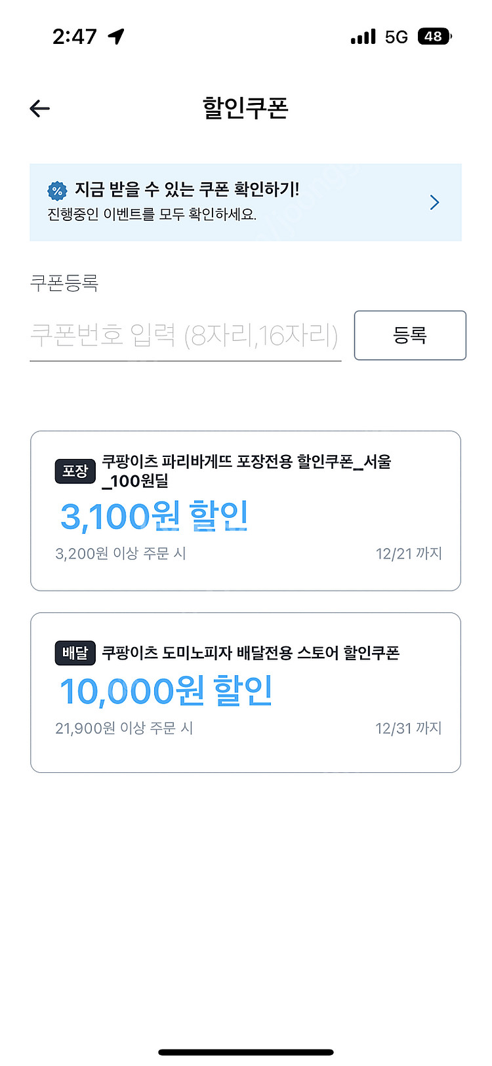
Task: Tap the home indicator bar at the bottom
Action: coord(246,1052)
